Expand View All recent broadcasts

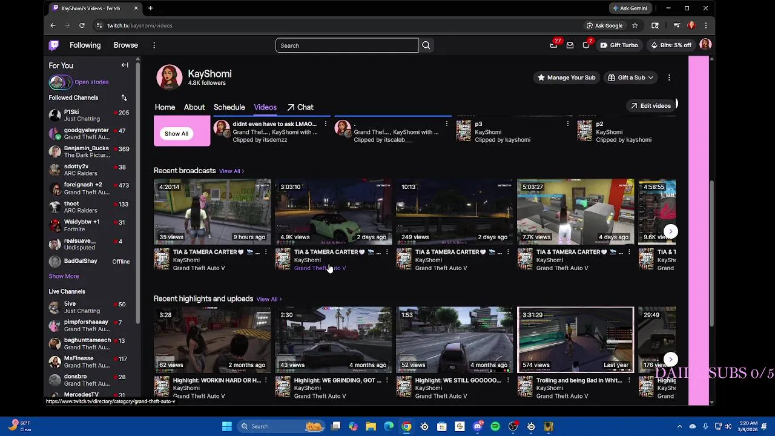point(231,171)
